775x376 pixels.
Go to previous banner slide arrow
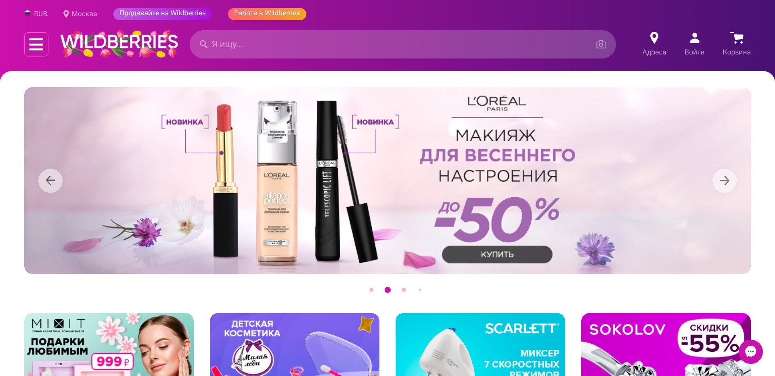50,180
